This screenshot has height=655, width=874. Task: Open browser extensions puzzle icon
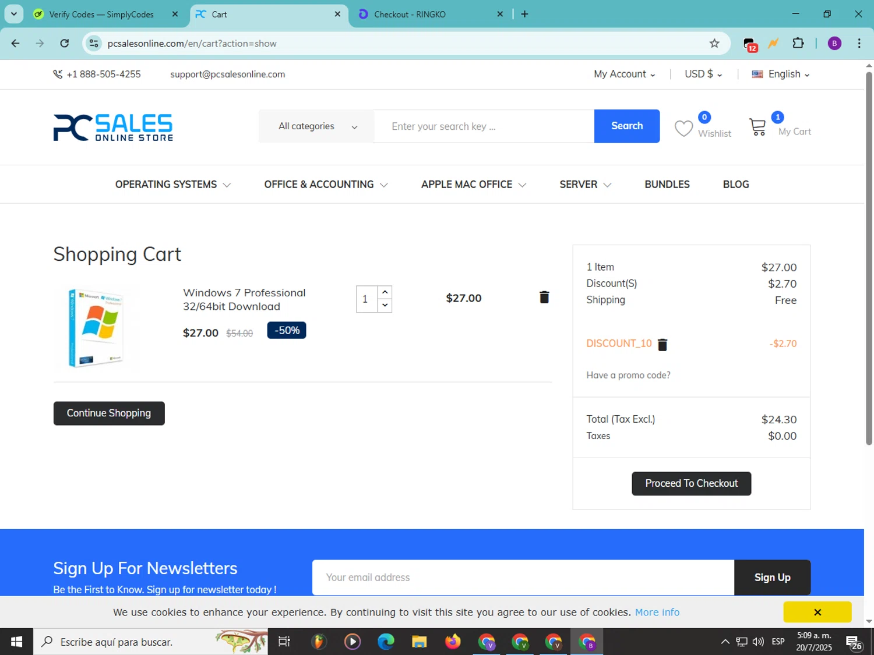click(798, 43)
